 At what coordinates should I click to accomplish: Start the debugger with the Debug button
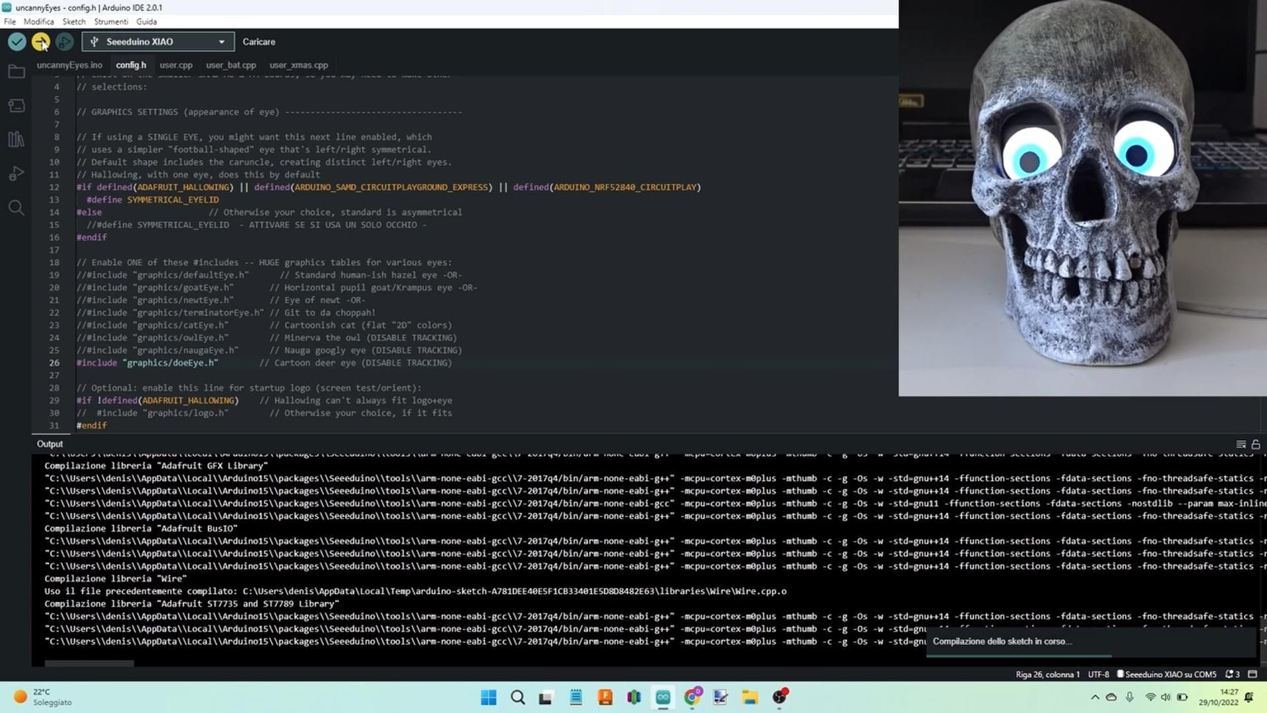(x=65, y=42)
